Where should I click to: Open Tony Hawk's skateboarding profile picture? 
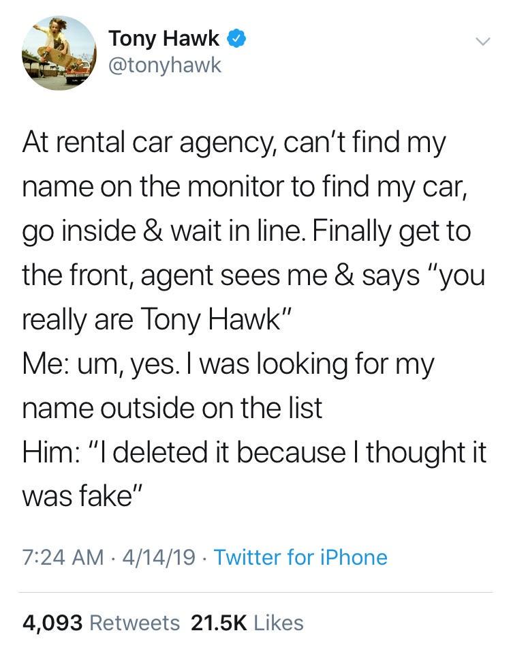[x=59, y=54]
